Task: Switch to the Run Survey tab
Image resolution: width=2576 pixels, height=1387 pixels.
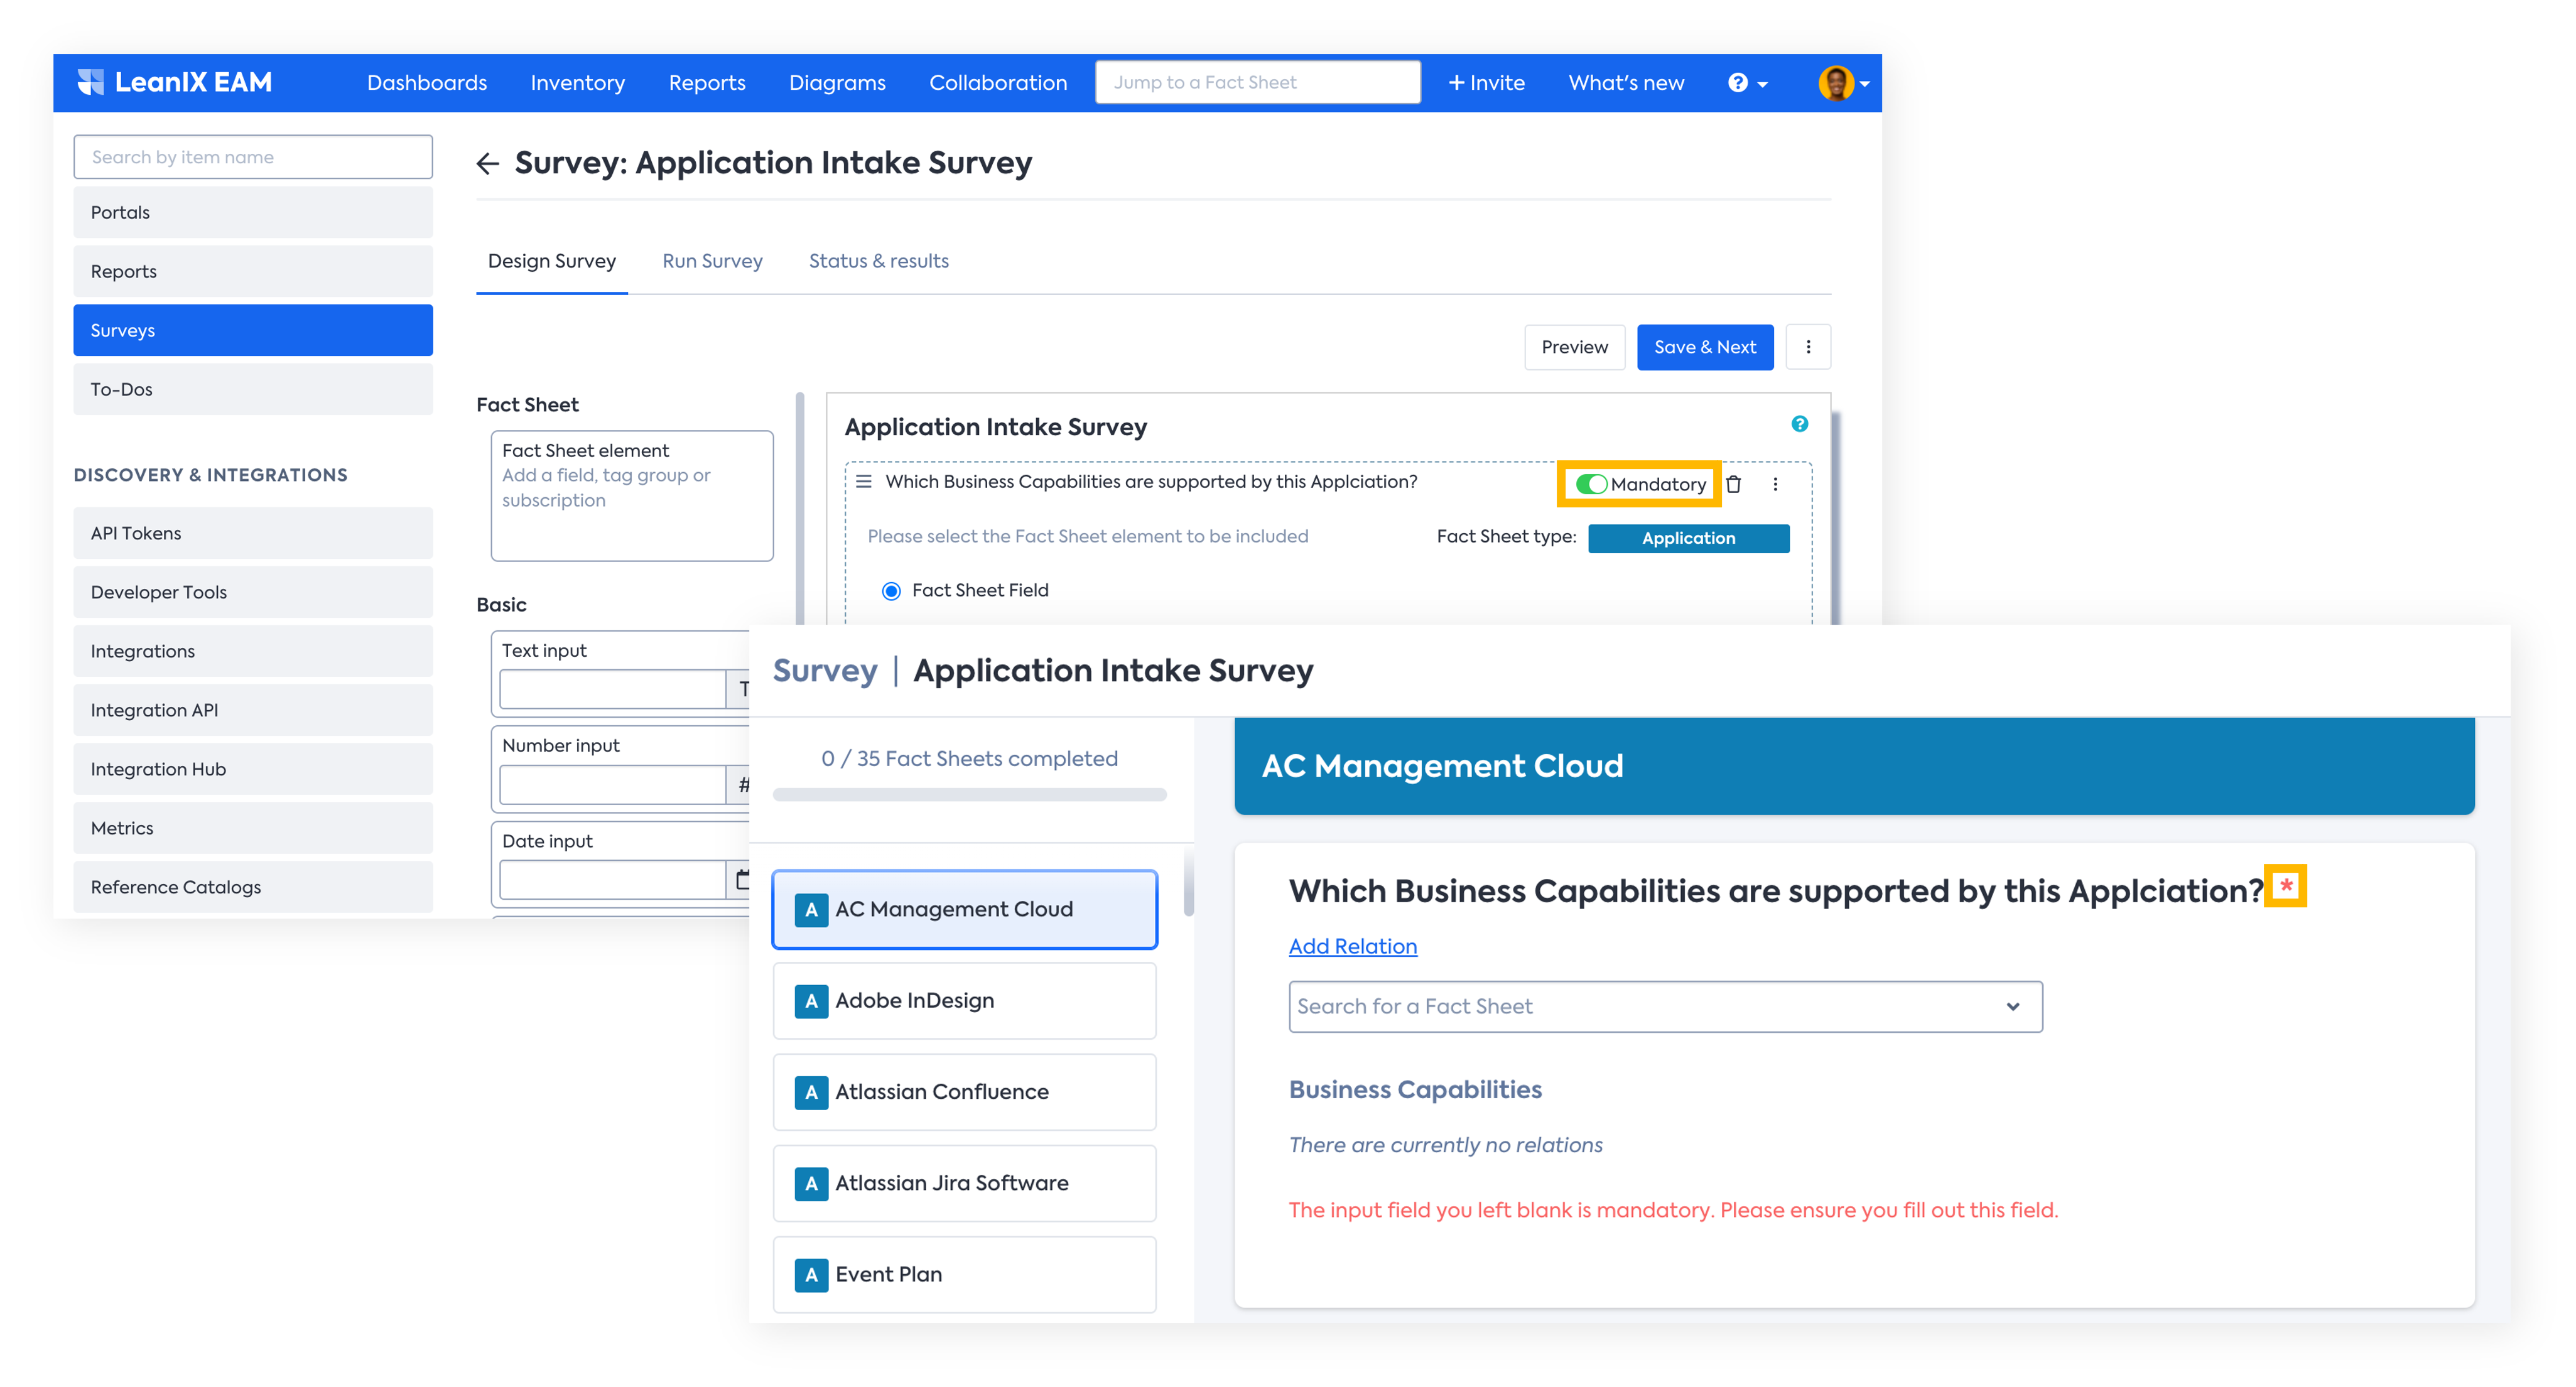Action: click(x=712, y=262)
